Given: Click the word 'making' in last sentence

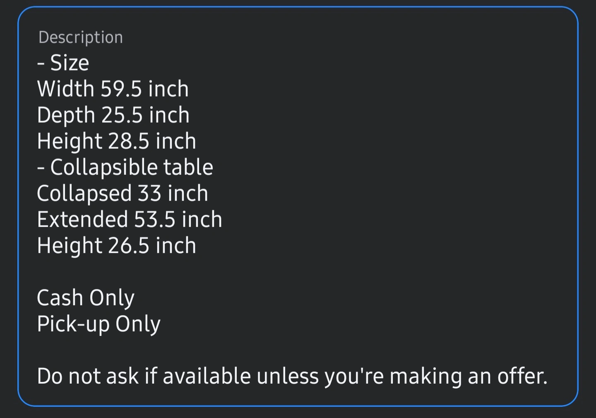Looking at the screenshot, I should (425, 376).
